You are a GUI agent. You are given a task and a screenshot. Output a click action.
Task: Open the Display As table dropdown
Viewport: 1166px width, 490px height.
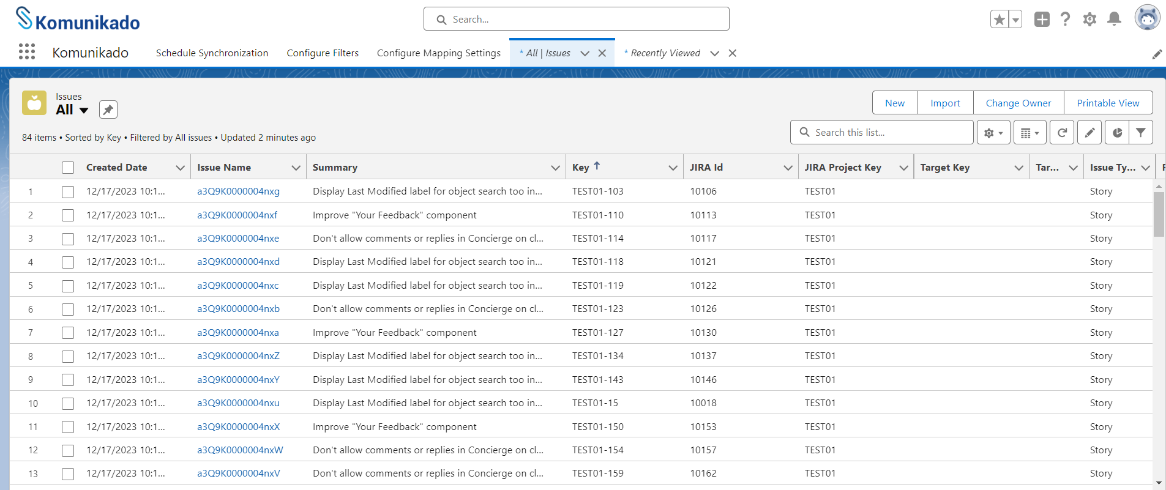(x=1030, y=132)
